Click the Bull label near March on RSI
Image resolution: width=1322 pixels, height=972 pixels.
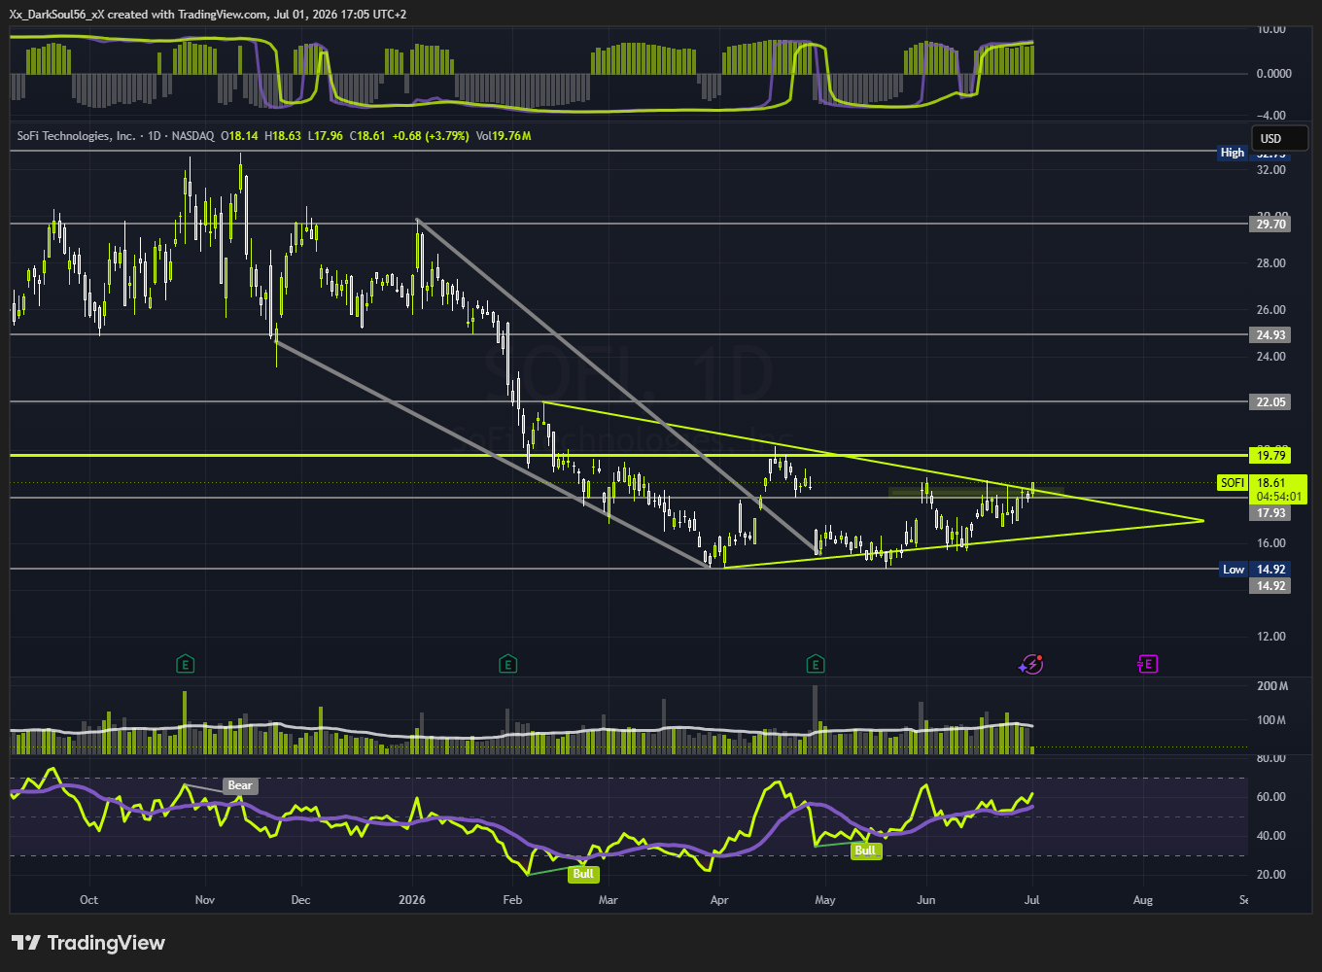pos(582,873)
